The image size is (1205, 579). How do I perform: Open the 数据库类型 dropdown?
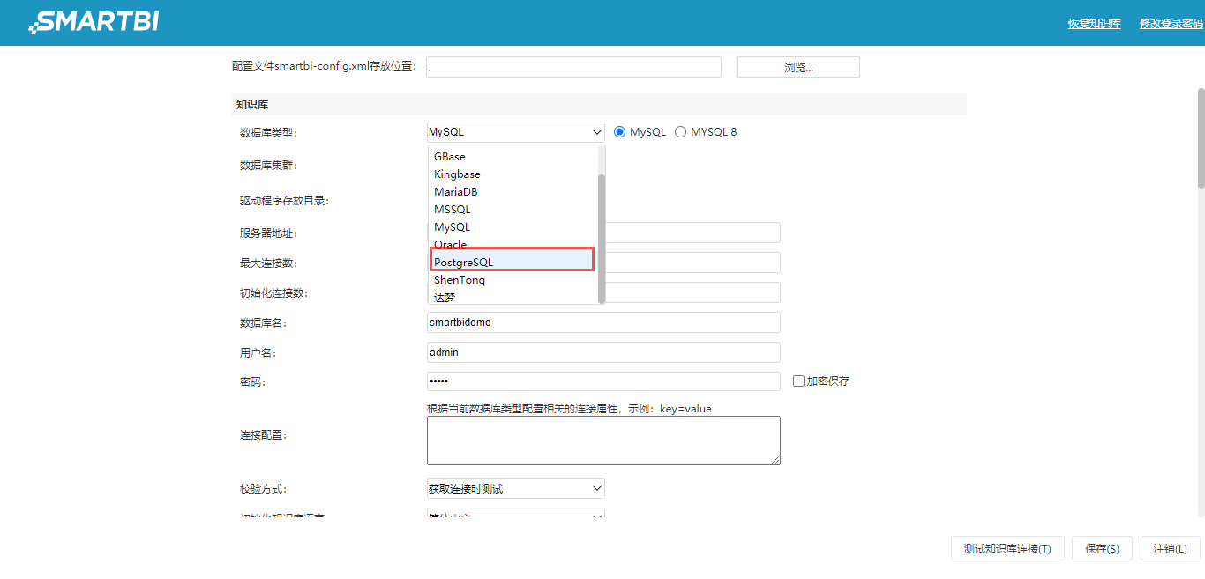(x=516, y=132)
